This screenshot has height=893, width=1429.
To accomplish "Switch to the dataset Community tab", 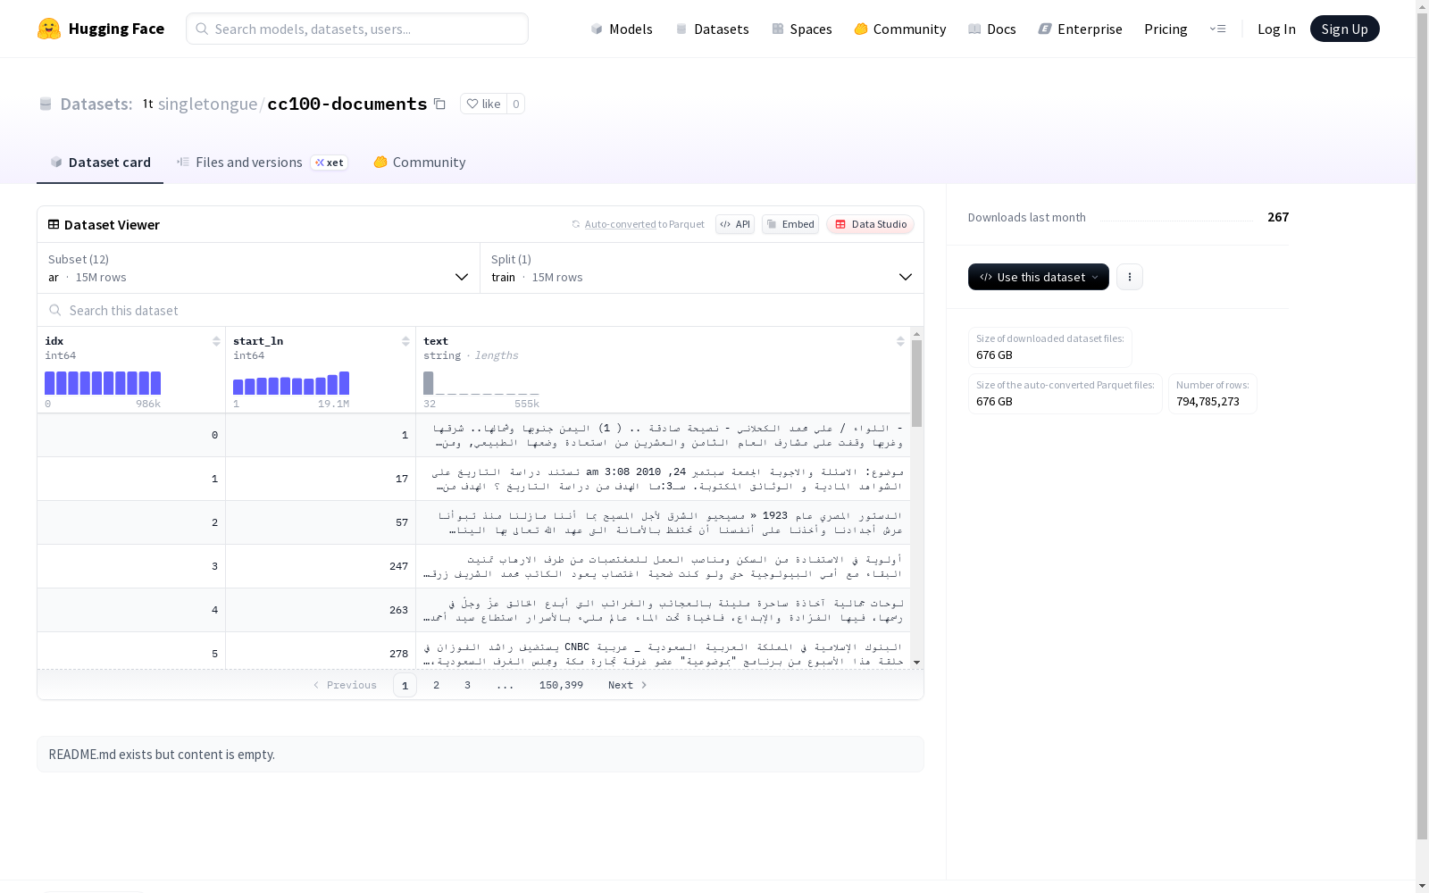I will pyautogui.click(x=420, y=162).
